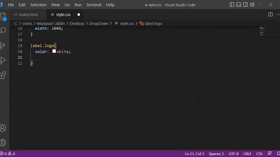280x157 pixels.
Task: Toggle the bottom panel layout icon
Action: pyautogui.click(x=238, y=5)
